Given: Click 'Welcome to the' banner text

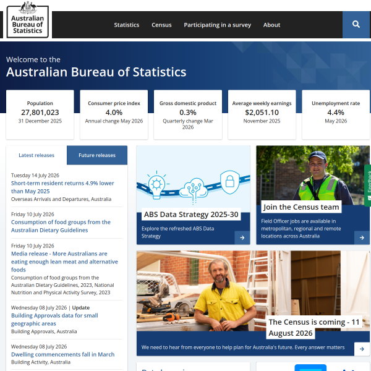Looking at the screenshot, I should pos(33,59).
